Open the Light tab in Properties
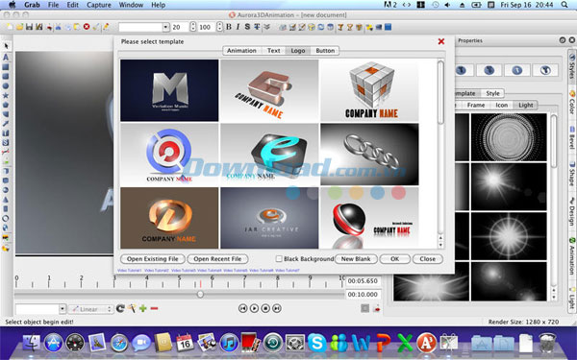Viewport: 577px width, 360px height. 525,105
